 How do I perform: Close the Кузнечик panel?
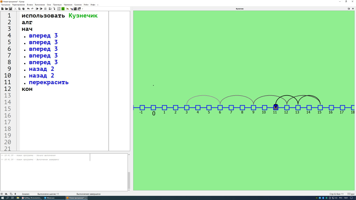pyautogui.click(x=353, y=9)
